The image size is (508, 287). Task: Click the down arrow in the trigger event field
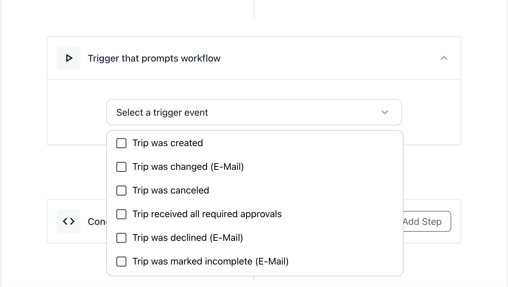(385, 112)
